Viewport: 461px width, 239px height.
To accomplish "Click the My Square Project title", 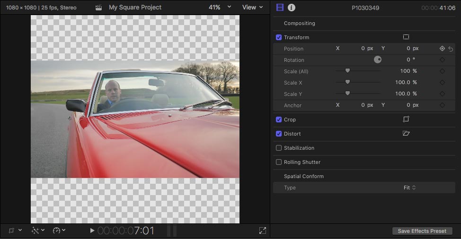I will click(x=135, y=8).
